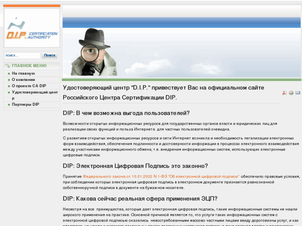Click the D.I.P. Certification Authority logo
Image resolution: width=302 pixels, height=226 pixels.
[x=32, y=29]
